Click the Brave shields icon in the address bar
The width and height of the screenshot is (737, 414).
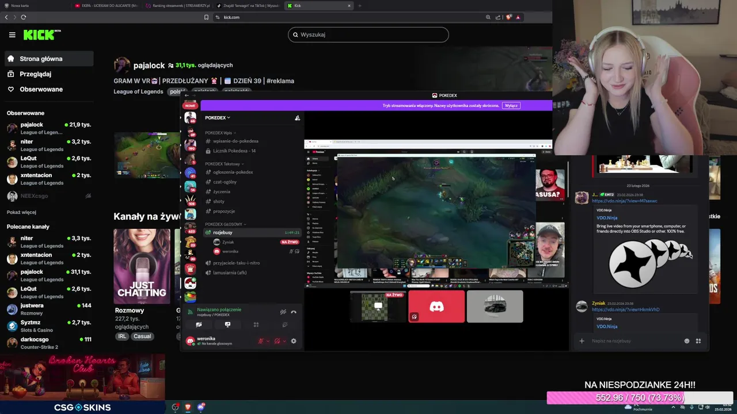508,17
